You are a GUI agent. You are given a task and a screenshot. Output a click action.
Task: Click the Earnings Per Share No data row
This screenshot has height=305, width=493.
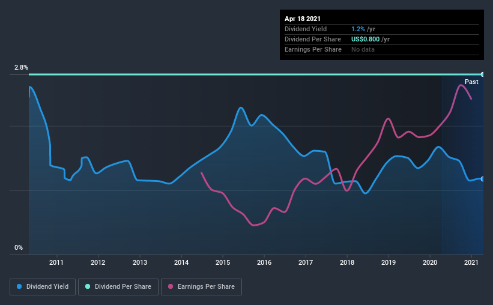pyautogui.click(x=382, y=49)
